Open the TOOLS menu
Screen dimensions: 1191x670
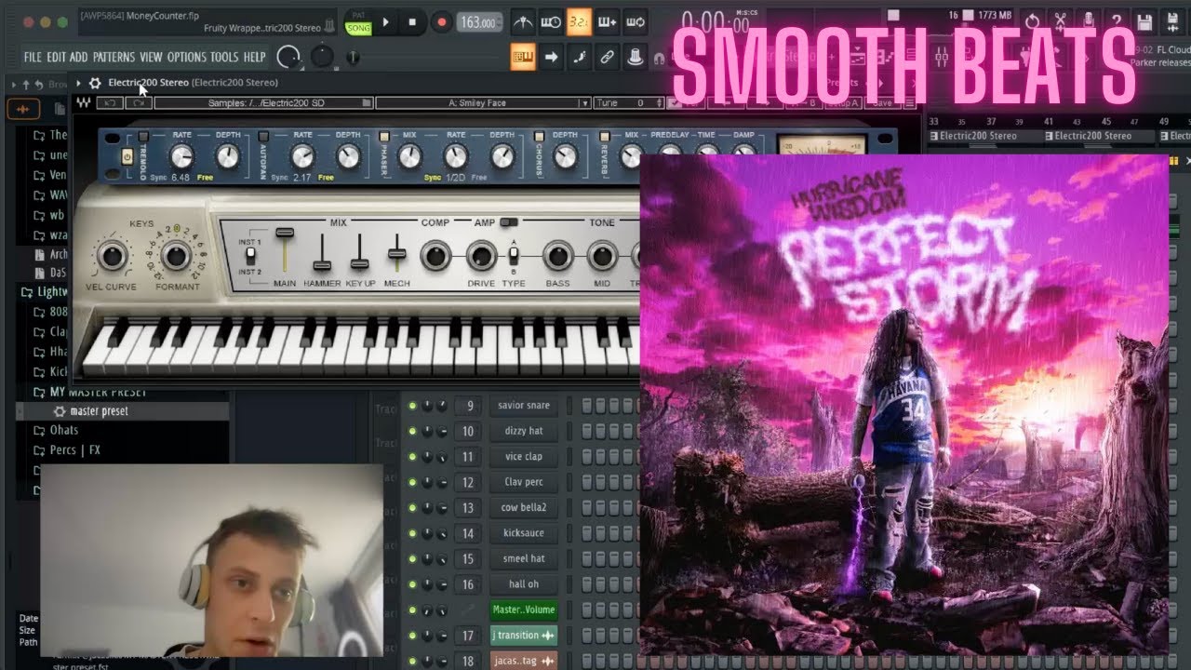[224, 58]
